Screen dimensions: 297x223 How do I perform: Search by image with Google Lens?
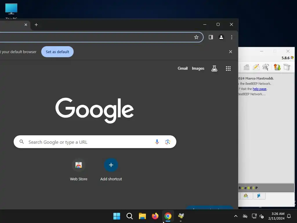pos(168,142)
